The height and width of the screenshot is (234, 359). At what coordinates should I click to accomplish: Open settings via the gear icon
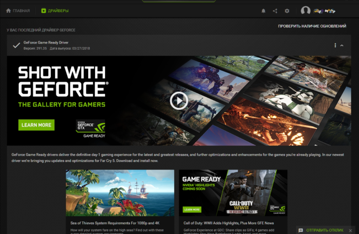[287, 11]
